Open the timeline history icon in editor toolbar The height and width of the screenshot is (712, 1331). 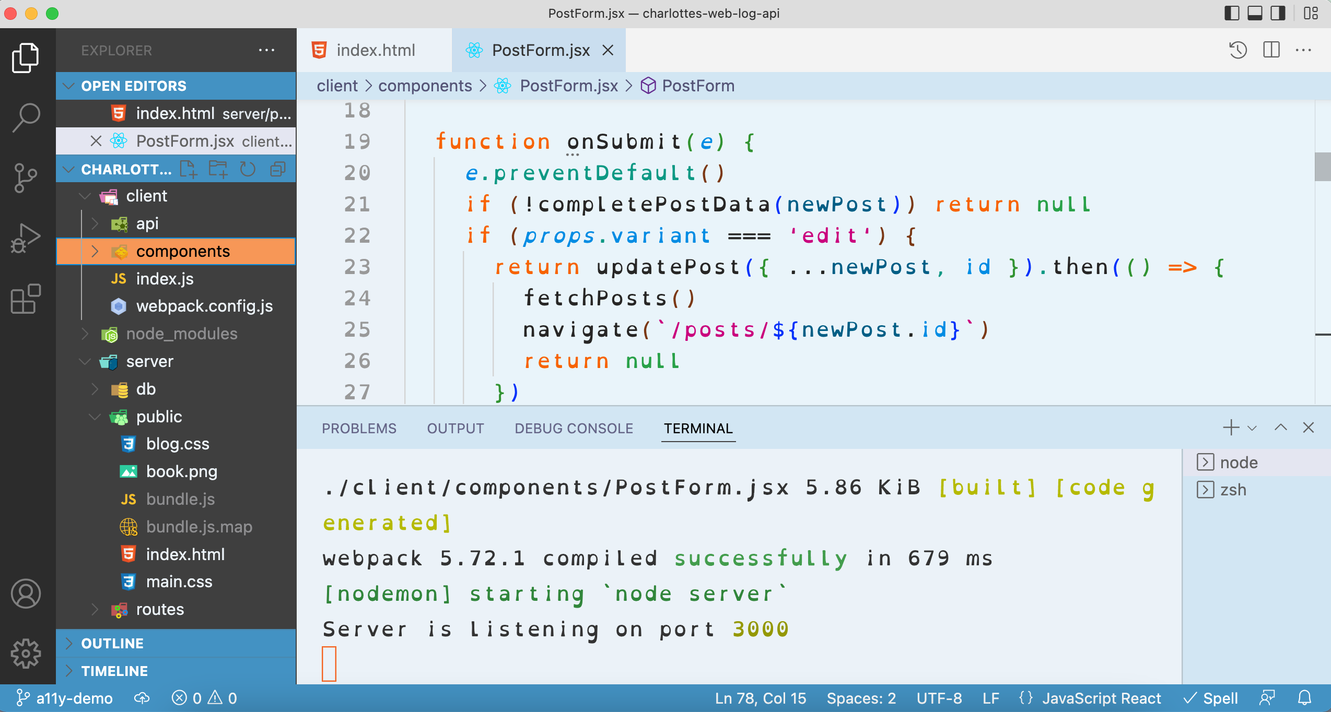click(x=1237, y=50)
